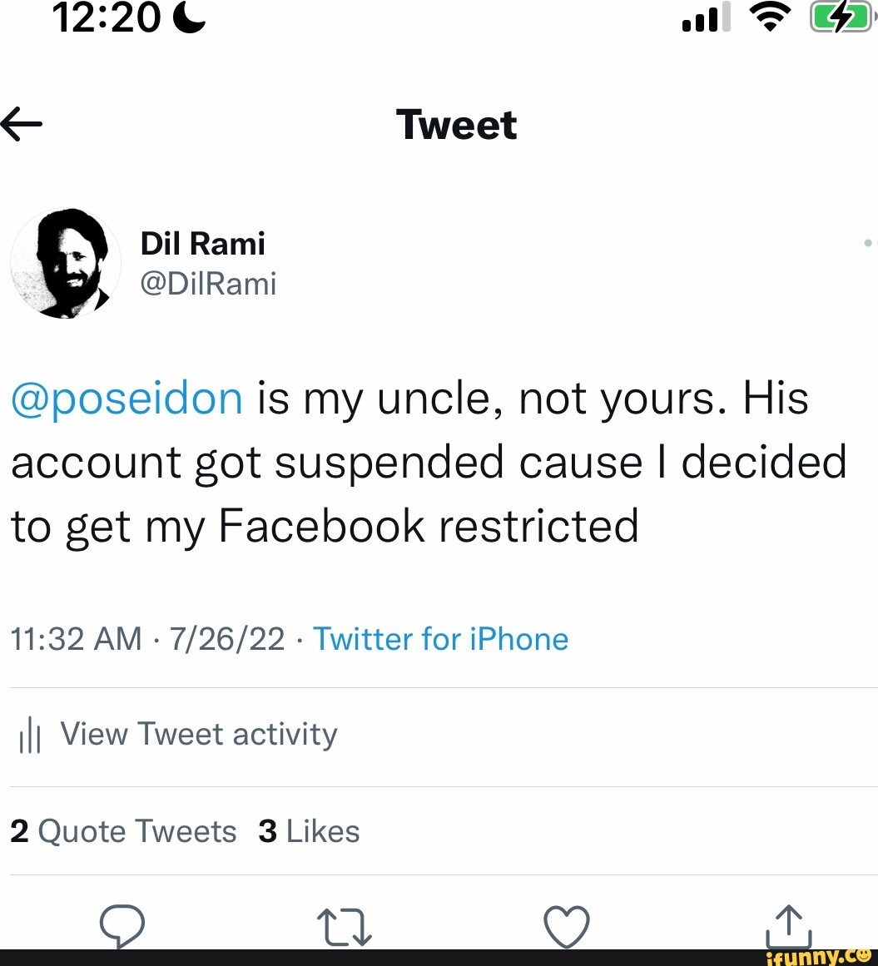
Task: Open View Tweet activity
Action: pyautogui.click(x=199, y=735)
